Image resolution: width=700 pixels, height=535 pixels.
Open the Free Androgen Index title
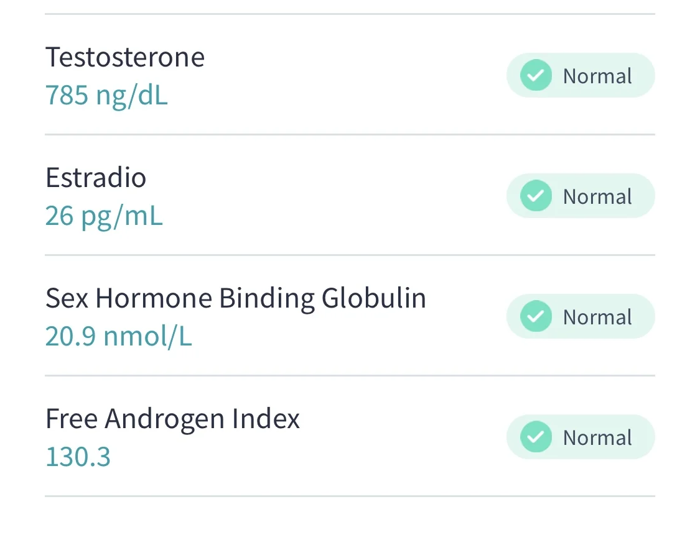pyautogui.click(x=172, y=419)
